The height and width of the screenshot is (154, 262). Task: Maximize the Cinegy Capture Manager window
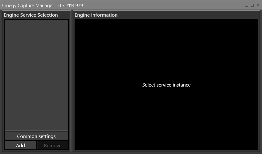coord(252,5)
